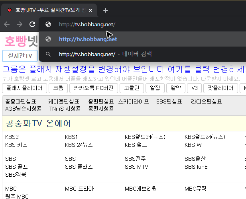Open the SBS MTV channel
This screenshot has height=199, width=246.
[136, 167]
